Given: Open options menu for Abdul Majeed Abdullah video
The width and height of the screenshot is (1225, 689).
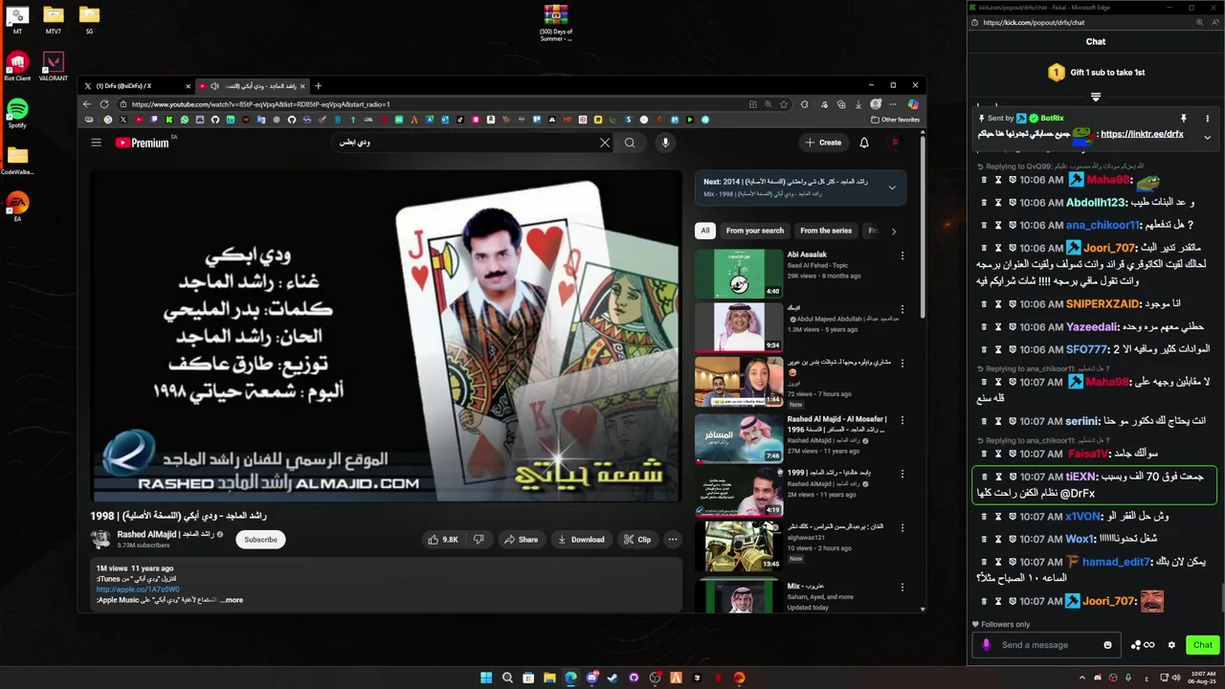Looking at the screenshot, I should click(x=902, y=309).
